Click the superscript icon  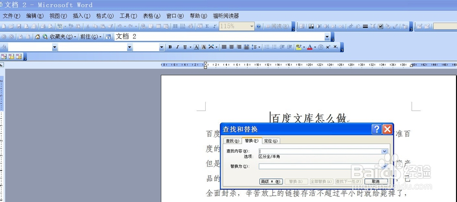pyautogui.click(x=328, y=47)
